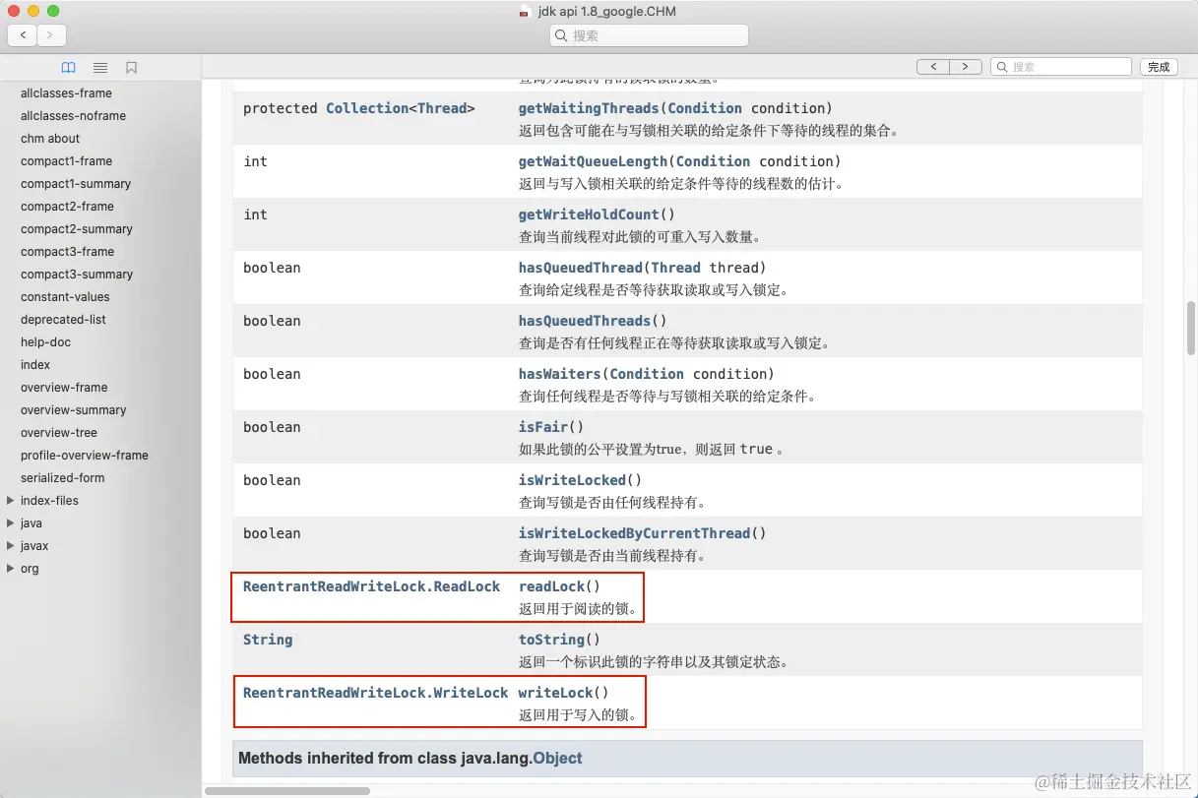Open Collection link in getWaitingThreads return type
This screenshot has height=798, width=1198.
(x=367, y=108)
